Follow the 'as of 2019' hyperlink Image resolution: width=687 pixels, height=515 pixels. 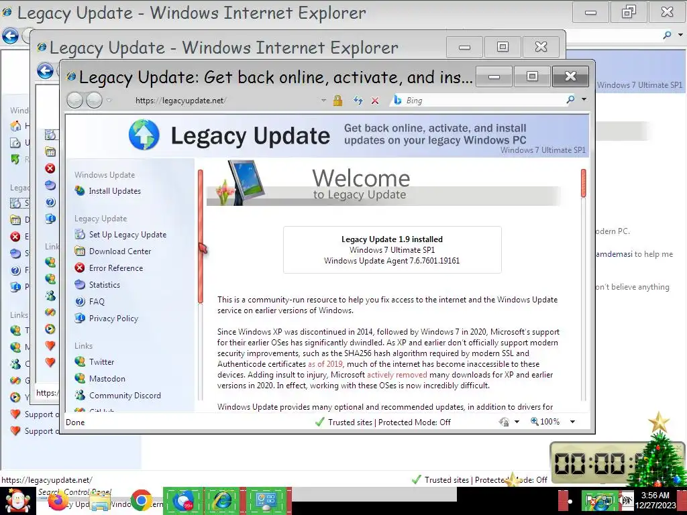325,364
